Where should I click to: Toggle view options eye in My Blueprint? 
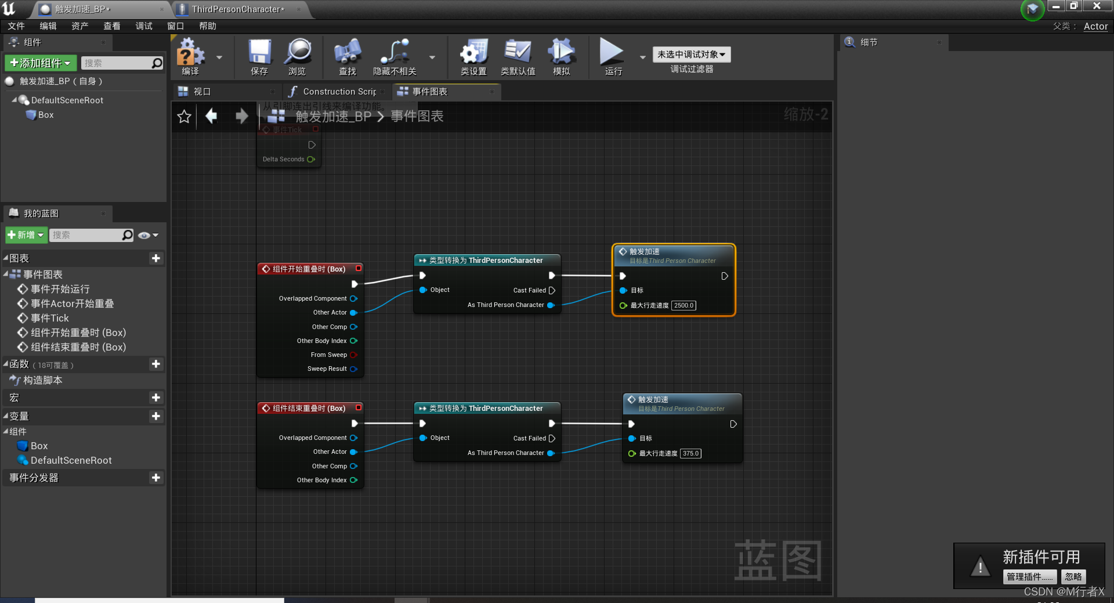coord(144,235)
